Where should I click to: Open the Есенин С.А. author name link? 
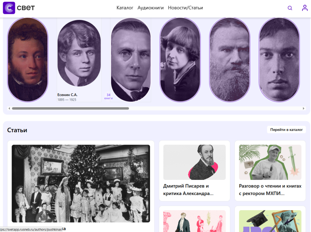tap(67, 95)
